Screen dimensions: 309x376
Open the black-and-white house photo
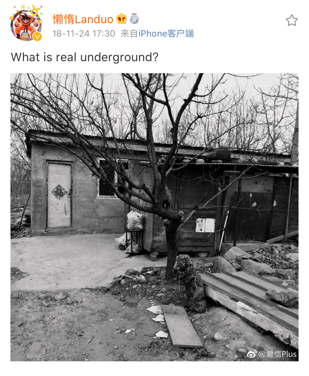click(154, 217)
